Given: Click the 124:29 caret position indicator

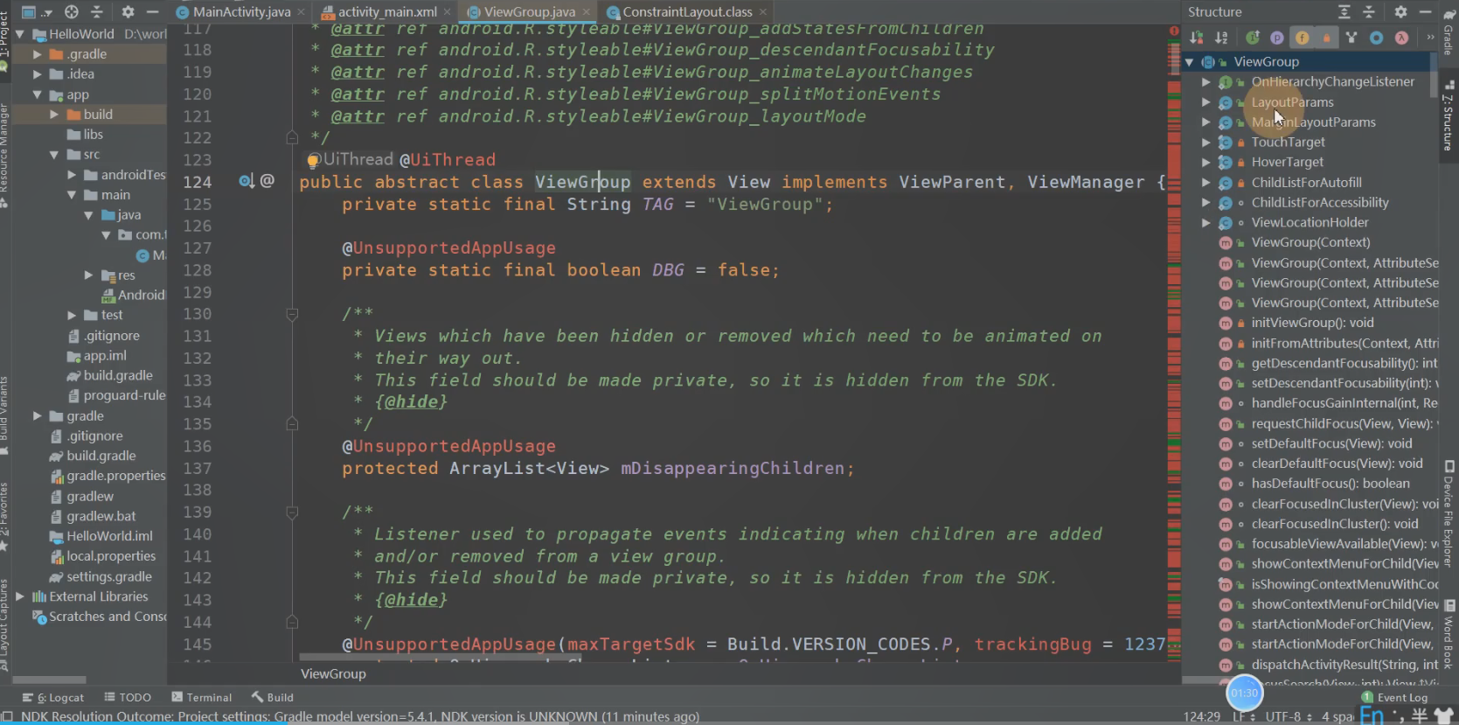Looking at the screenshot, I should pos(1202,716).
